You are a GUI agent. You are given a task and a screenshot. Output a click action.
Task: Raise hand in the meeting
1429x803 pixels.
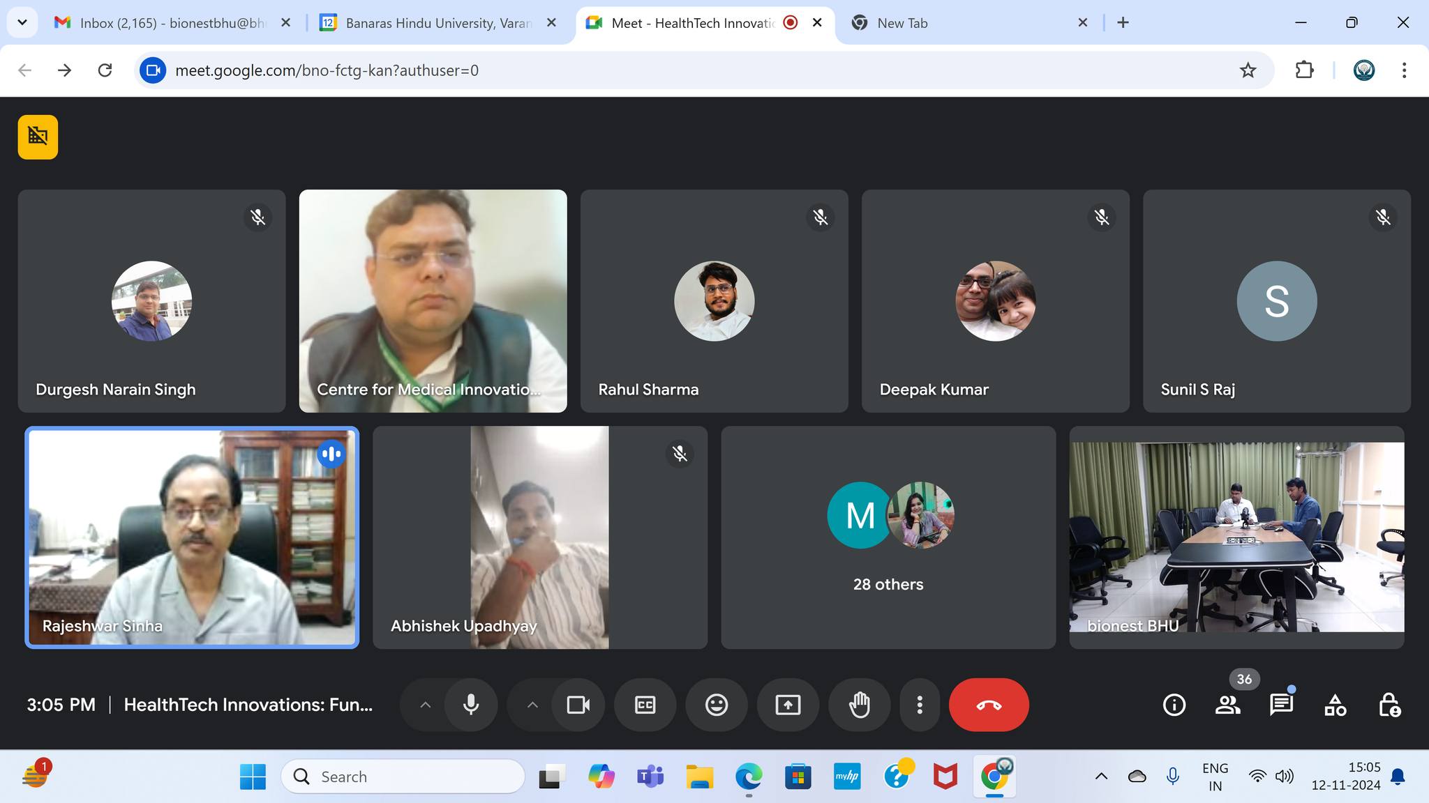(859, 705)
